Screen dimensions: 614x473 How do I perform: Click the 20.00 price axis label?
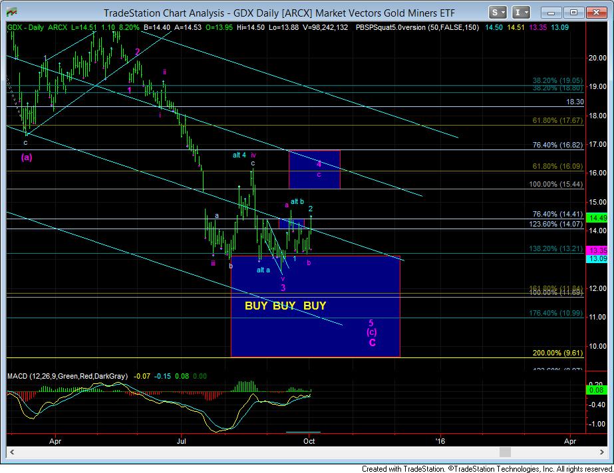pyautogui.click(x=597, y=58)
